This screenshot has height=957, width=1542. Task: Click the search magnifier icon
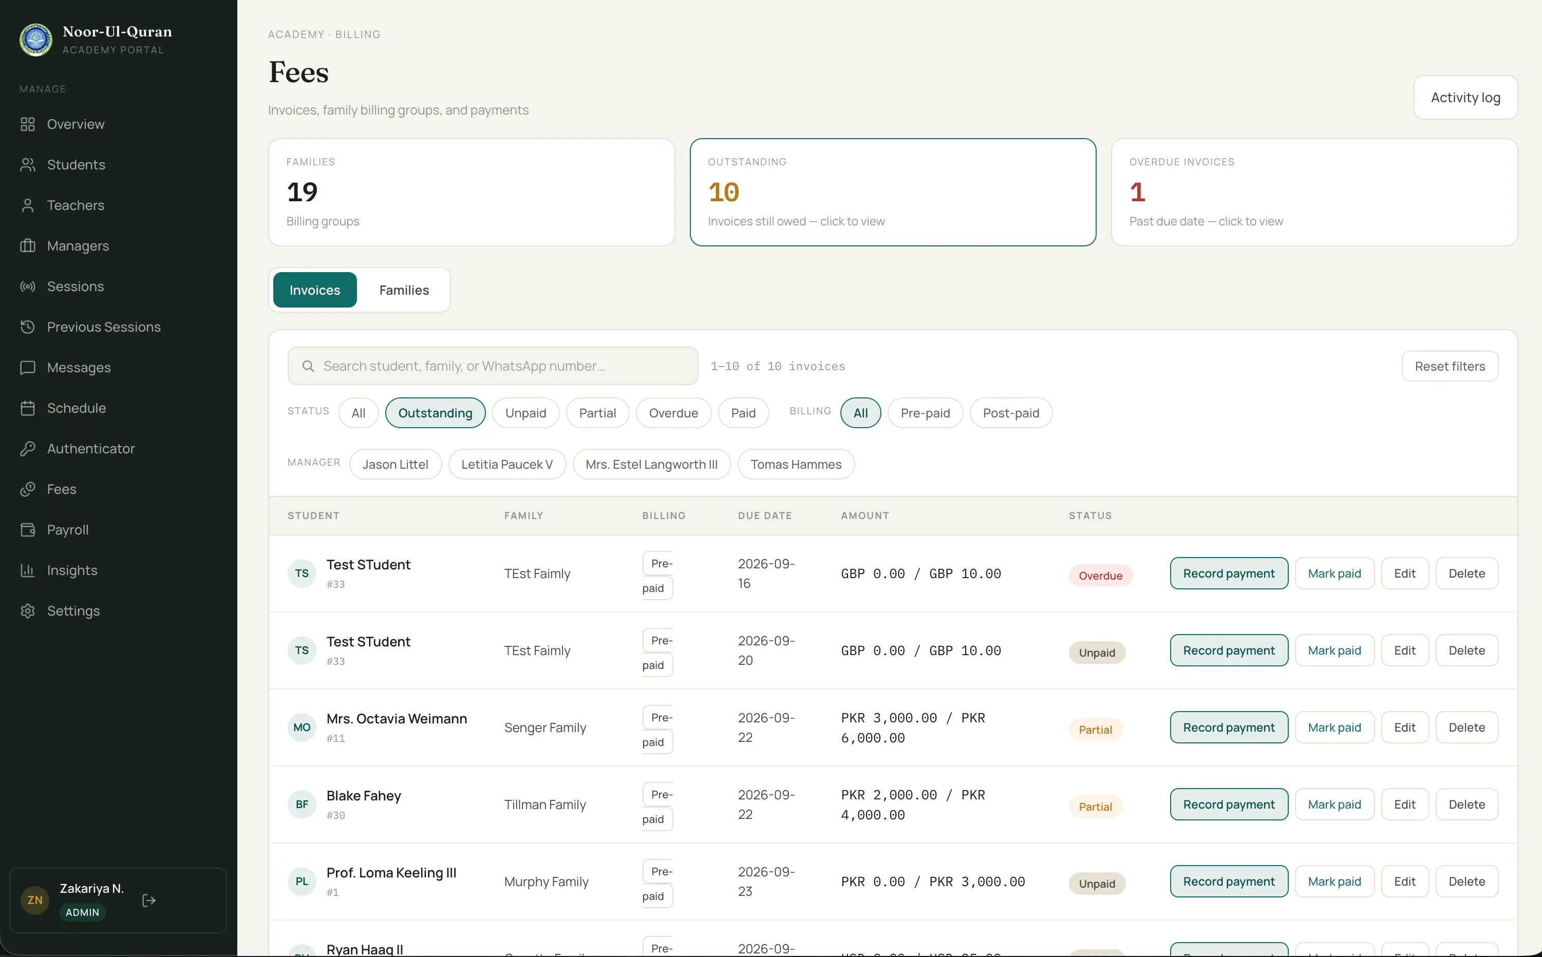[308, 366]
